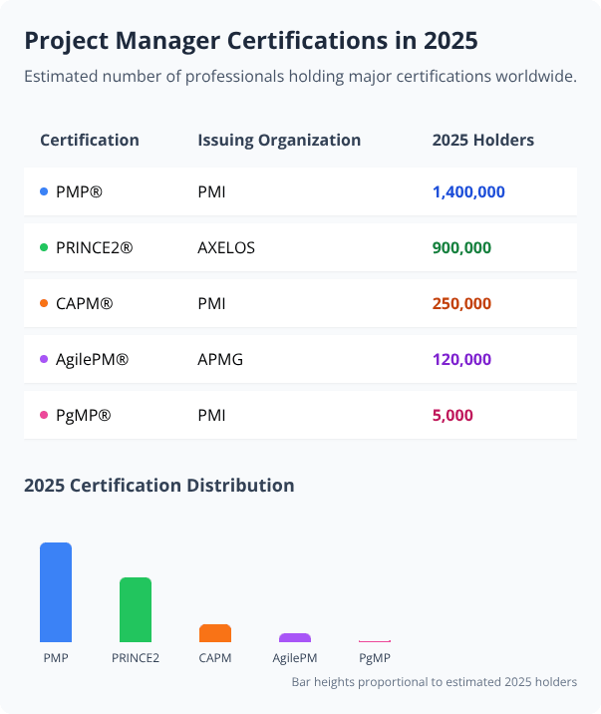Select the orange CAPM bar in chart
Viewport: 601px width, 714px height.
pos(215,633)
